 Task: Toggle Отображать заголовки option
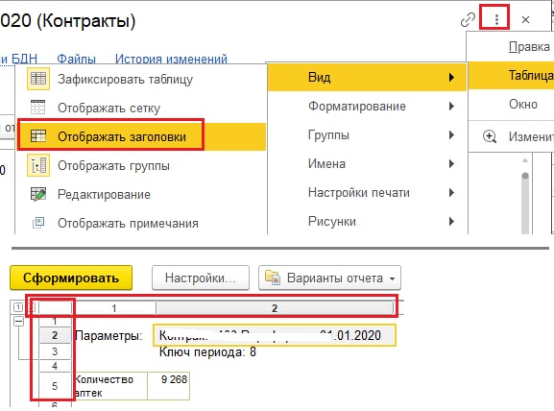(141, 136)
